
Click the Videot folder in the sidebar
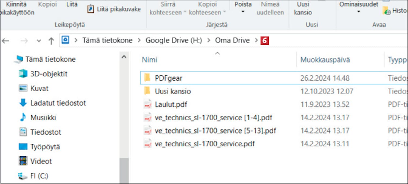click(x=41, y=161)
